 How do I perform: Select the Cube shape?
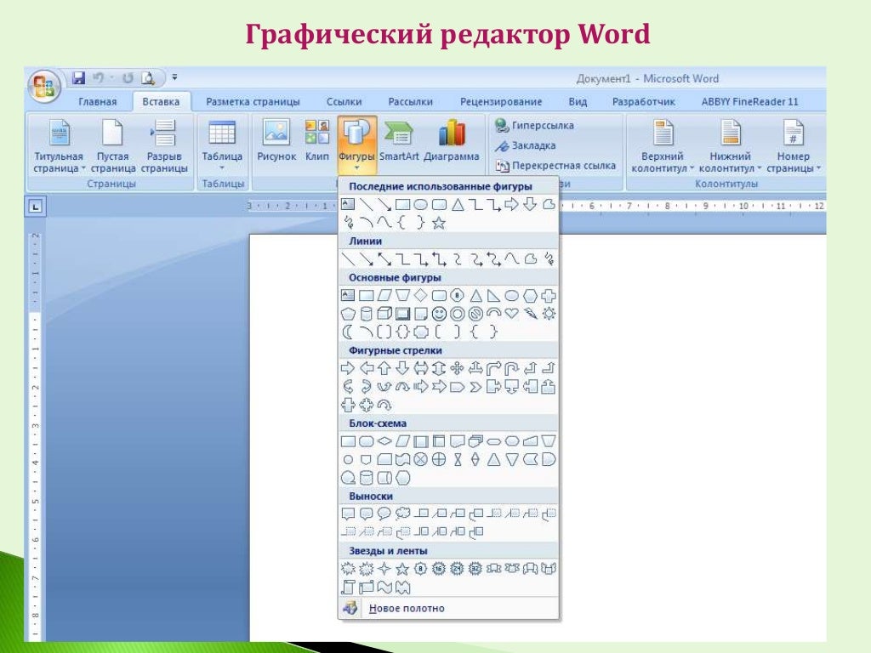point(384,314)
